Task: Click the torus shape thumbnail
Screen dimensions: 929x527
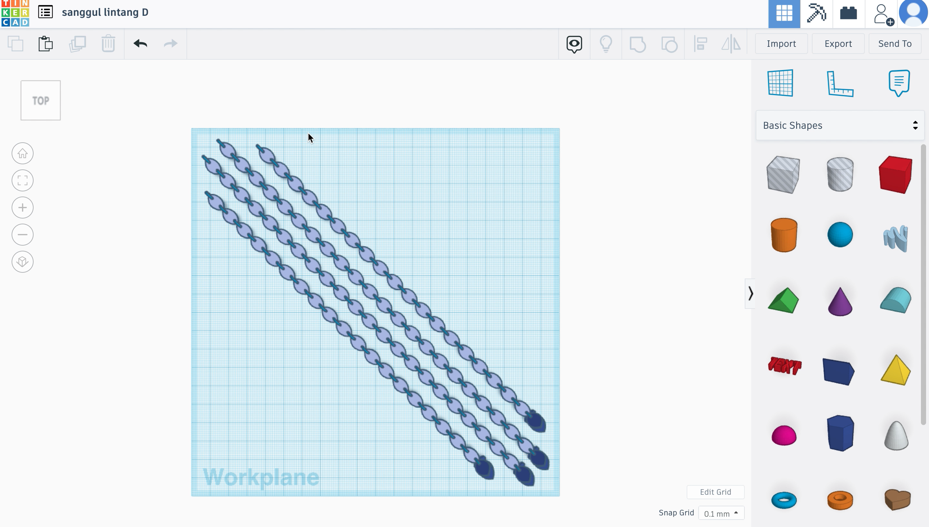Action: pyautogui.click(x=783, y=500)
